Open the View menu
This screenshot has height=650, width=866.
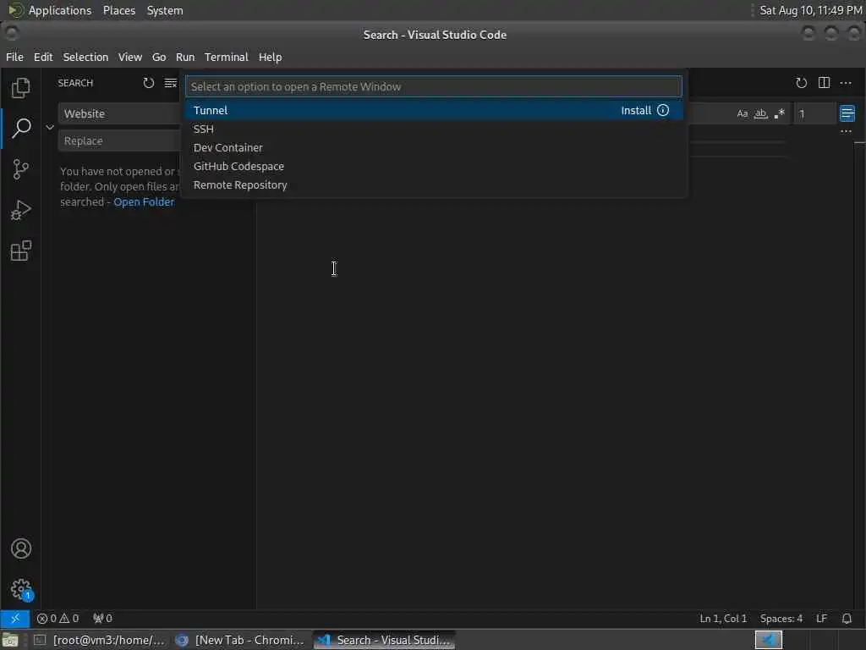[x=129, y=57]
